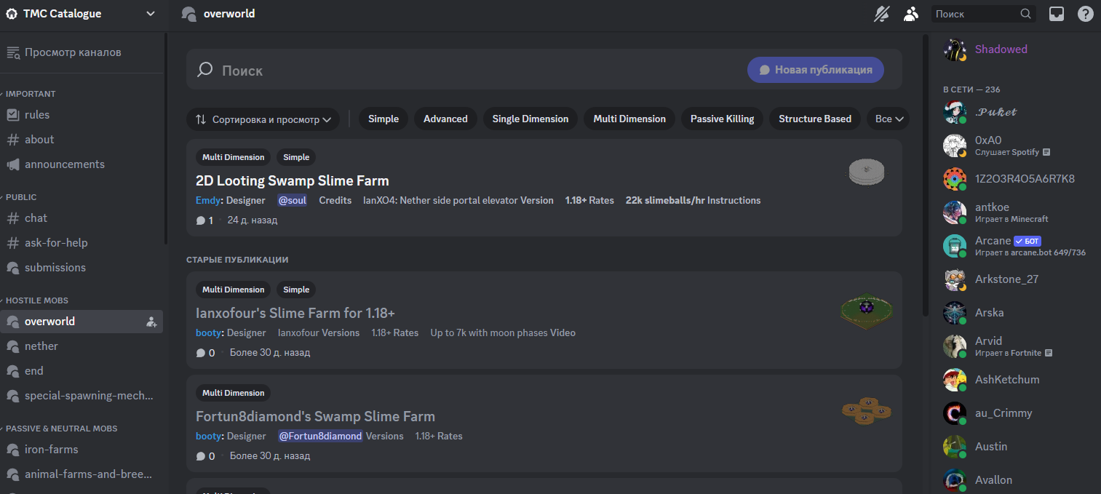Click Arkstone_27's avatar
The height and width of the screenshot is (494, 1101).
point(954,279)
